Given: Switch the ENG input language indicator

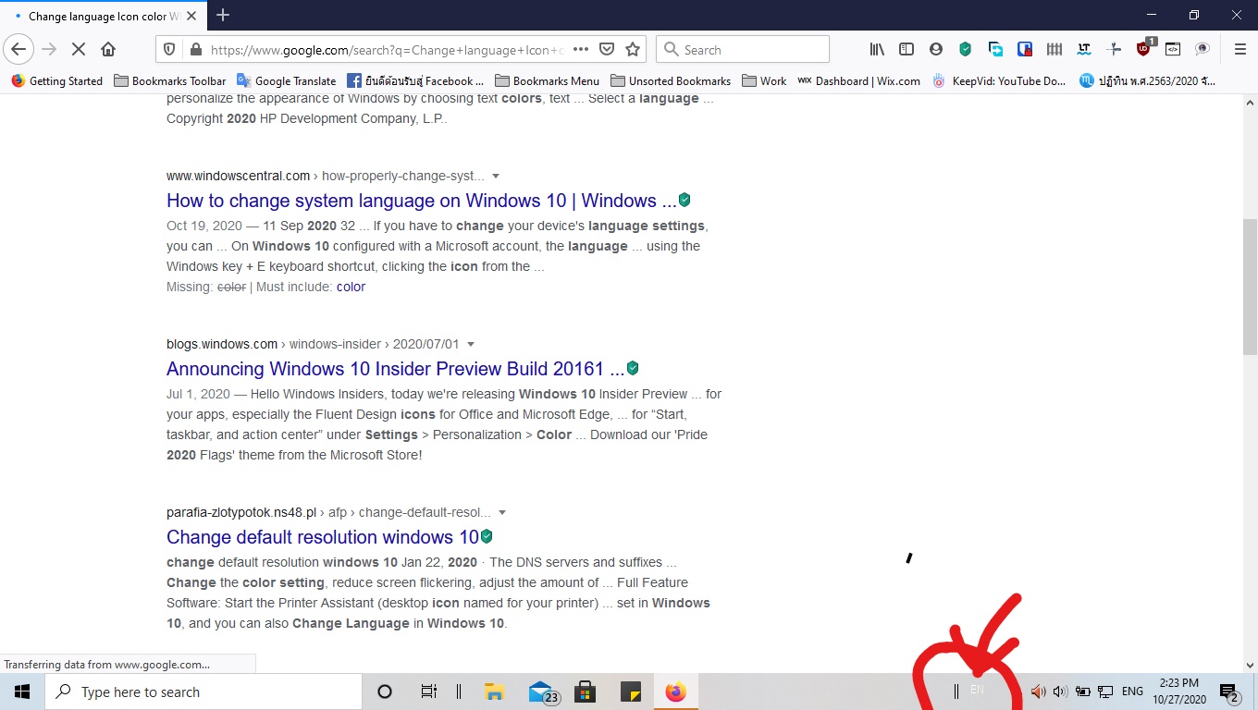Looking at the screenshot, I should point(1132,692).
